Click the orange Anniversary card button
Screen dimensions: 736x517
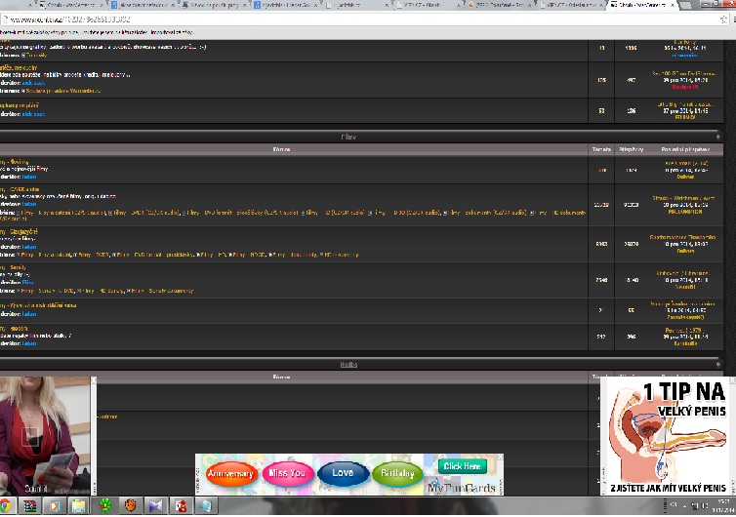point(231,474)
